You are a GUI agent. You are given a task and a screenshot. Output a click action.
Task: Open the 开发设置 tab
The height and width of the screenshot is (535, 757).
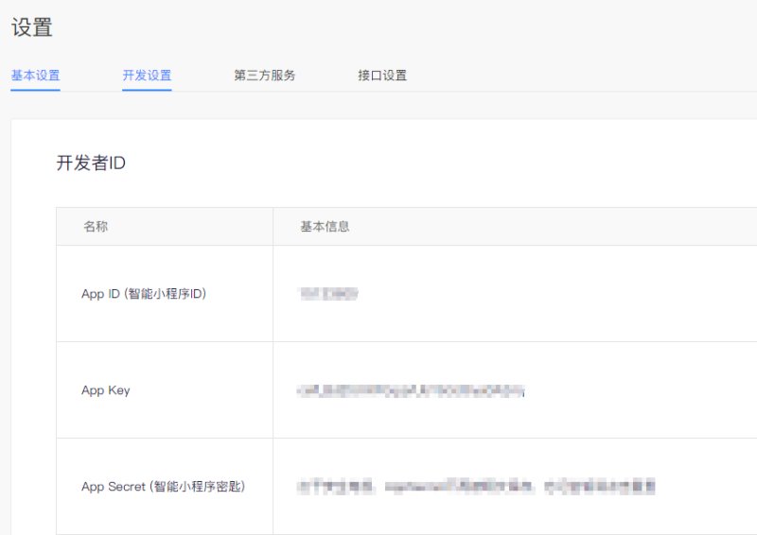pyautogui.click(x=147, y=76)
